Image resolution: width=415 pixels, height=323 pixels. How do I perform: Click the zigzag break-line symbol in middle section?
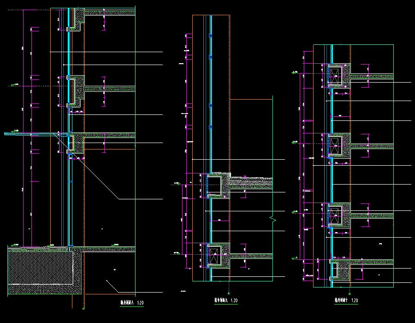[273, 219]
